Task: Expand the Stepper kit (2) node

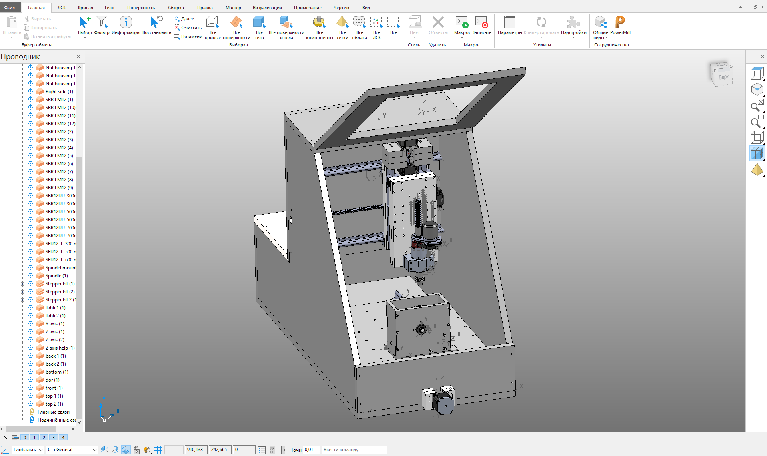Action: pyautogui.click(x=23, y=292)
